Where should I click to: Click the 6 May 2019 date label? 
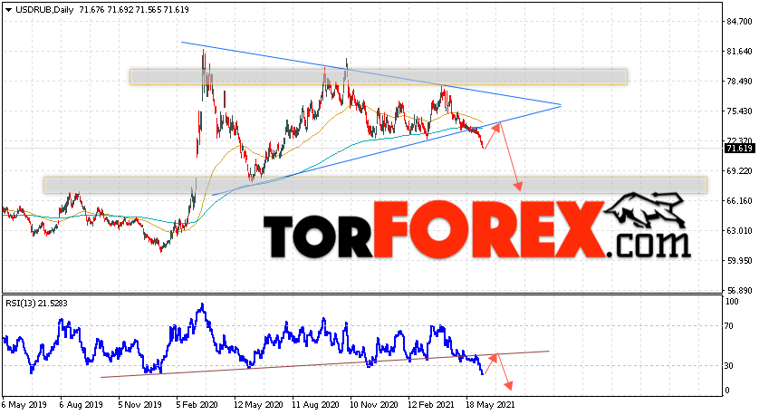click(x=24, y=404)
